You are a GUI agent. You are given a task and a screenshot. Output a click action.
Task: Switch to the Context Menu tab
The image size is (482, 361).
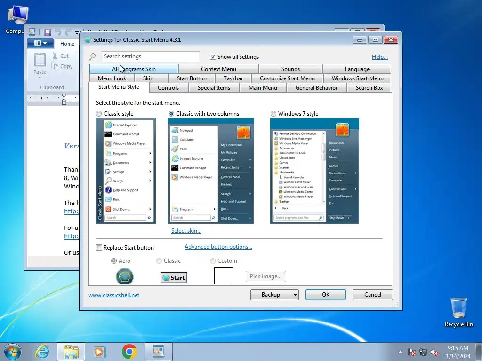coord(218,69)
